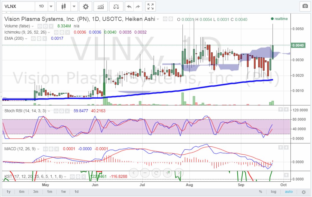The image size is (312, 197).
Task: Undo the last chart action
Action: tap(129, 6)
